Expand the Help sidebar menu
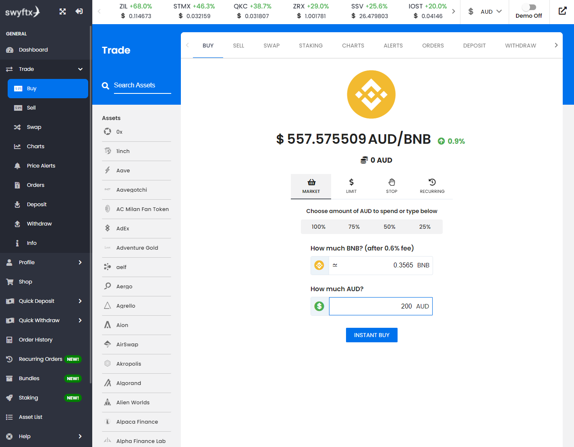This screenshot has width=574, height=447. [x=80, y=437]
